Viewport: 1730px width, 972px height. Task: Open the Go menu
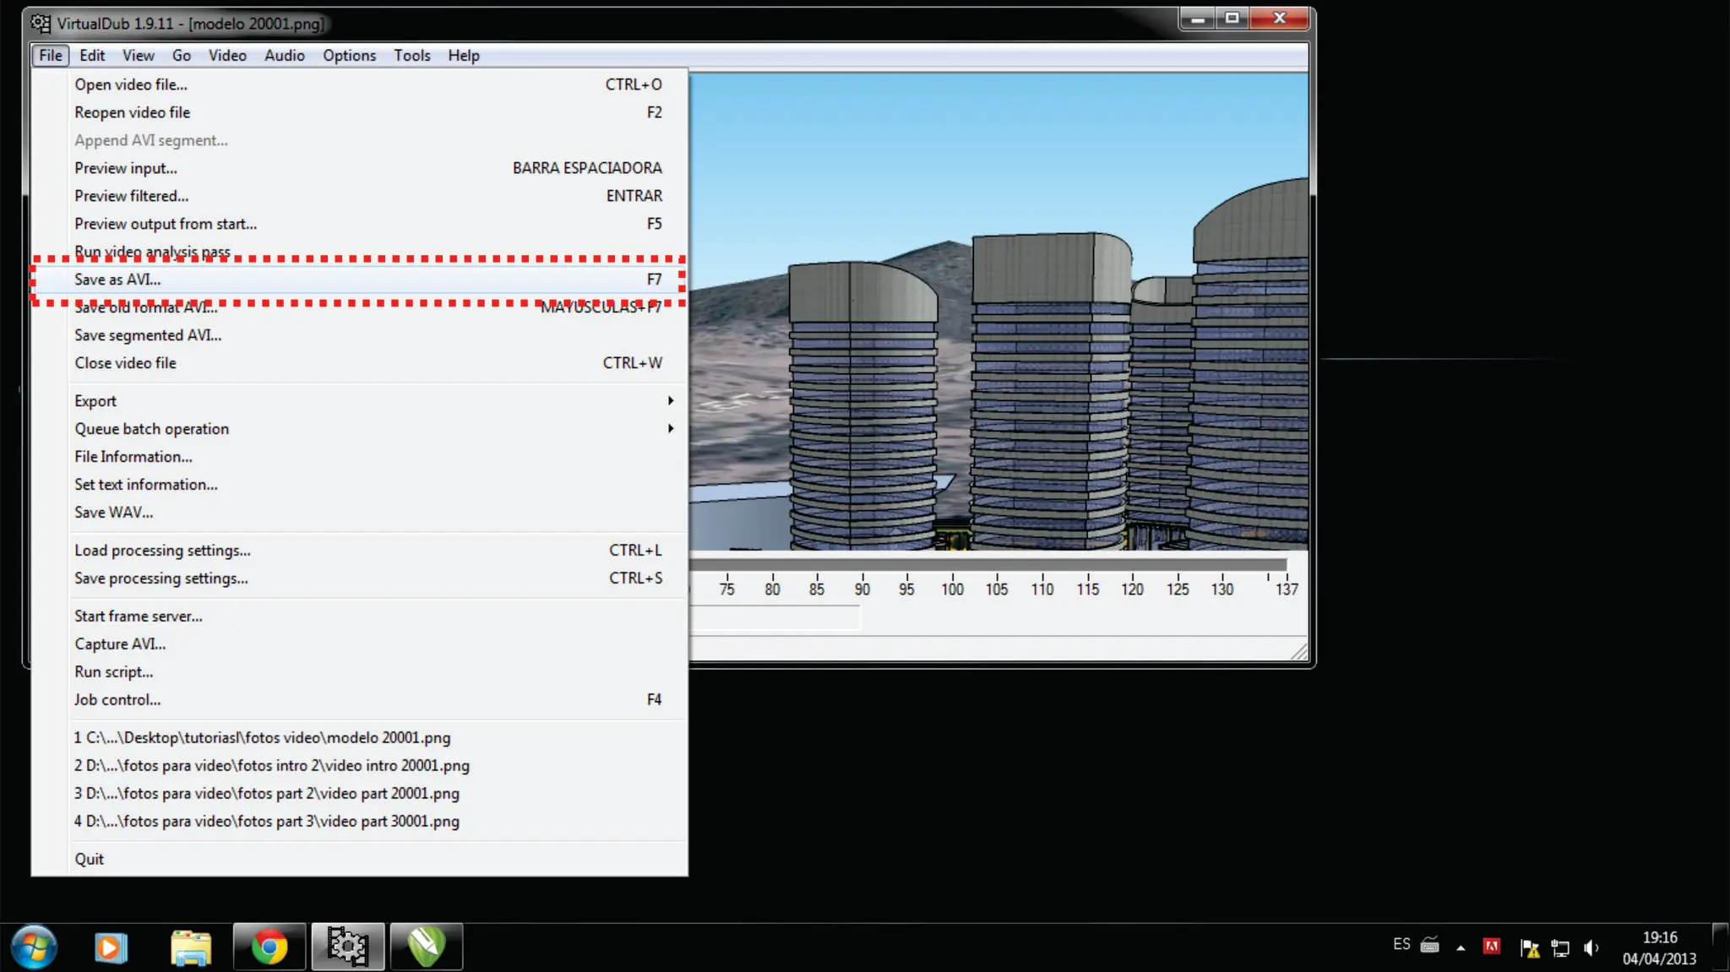(182, 56)
